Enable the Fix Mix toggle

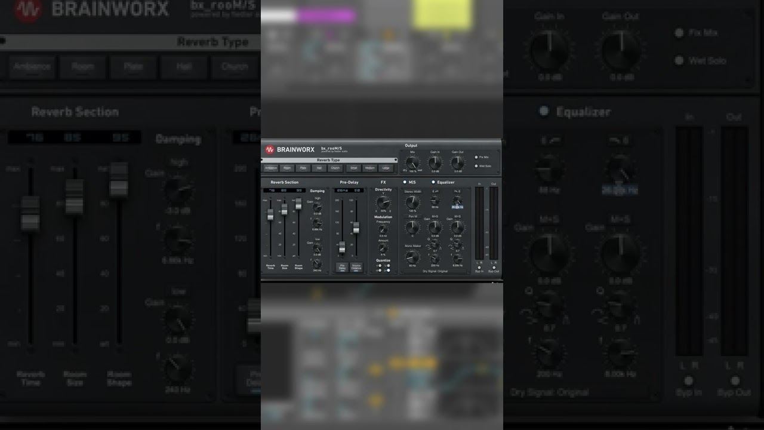(476, 157)
